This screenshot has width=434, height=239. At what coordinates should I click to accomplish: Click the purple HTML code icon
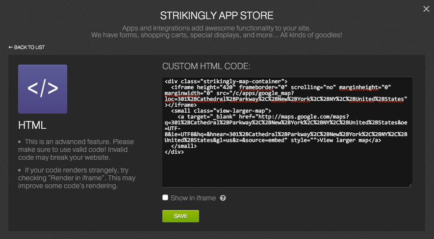click(43, 89)
